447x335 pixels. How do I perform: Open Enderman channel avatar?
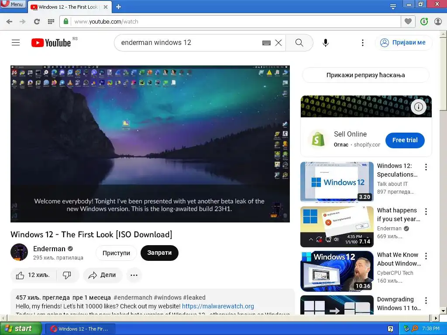click(x=19, y=252)
